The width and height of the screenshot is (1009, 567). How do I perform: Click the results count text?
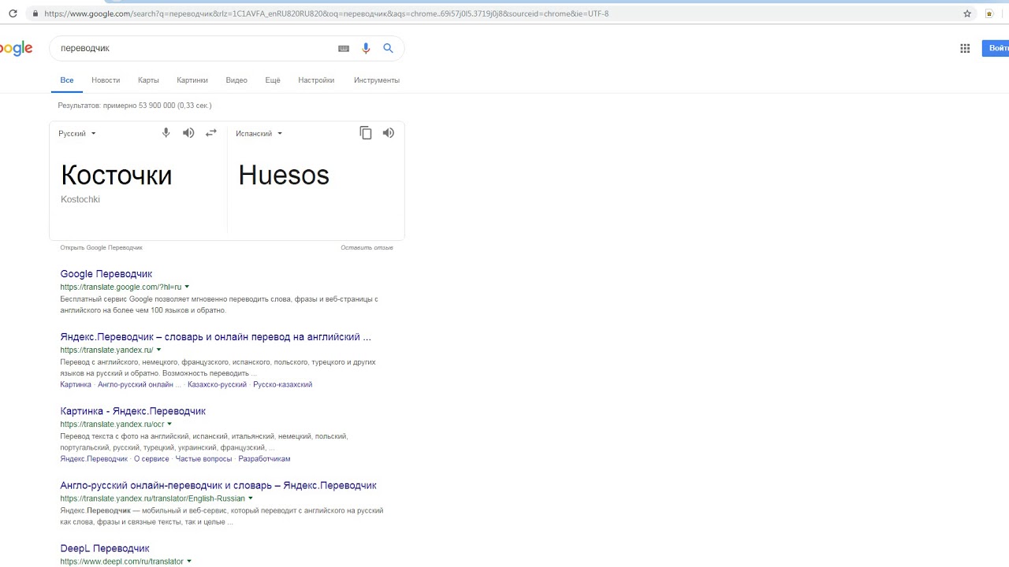(135, 106)
